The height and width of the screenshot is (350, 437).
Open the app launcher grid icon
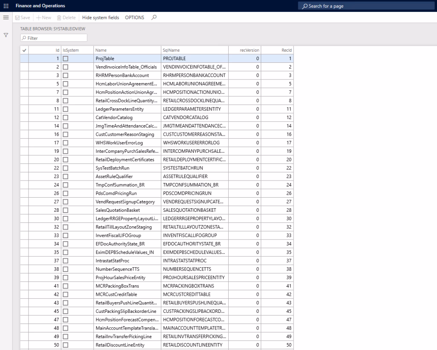click(6, 6)
